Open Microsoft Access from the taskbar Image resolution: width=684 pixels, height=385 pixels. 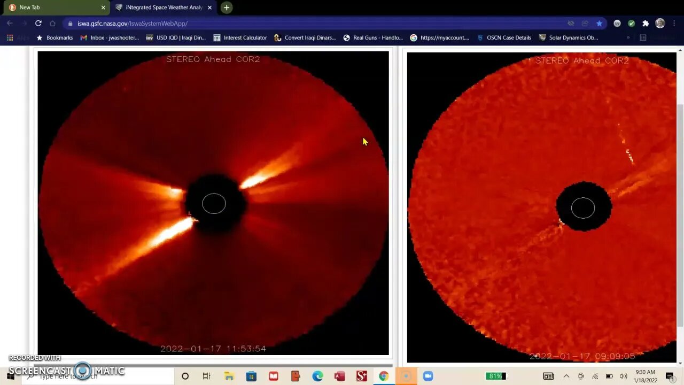pyautogui.click(x=339, y=376)
